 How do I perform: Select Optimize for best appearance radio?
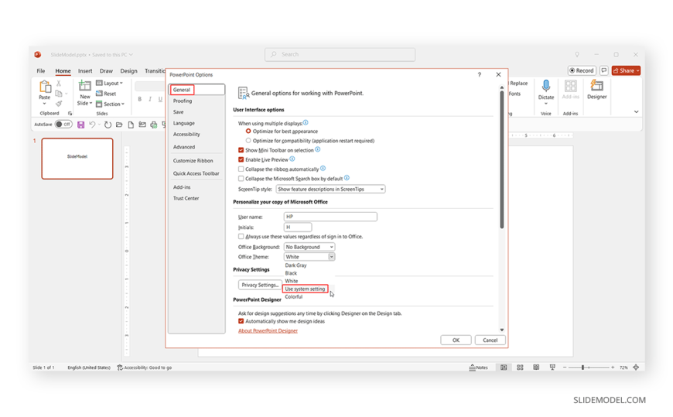coord(248,131)
